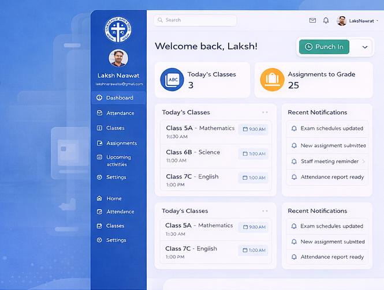The width and height of the screenshot is (384, 290).
Task: Open Assignments to Grade 25 summary card
Action: [x=314, y=80]
